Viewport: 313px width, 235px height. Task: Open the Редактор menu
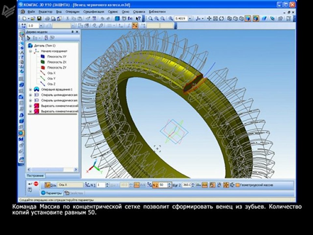point(45,12)
